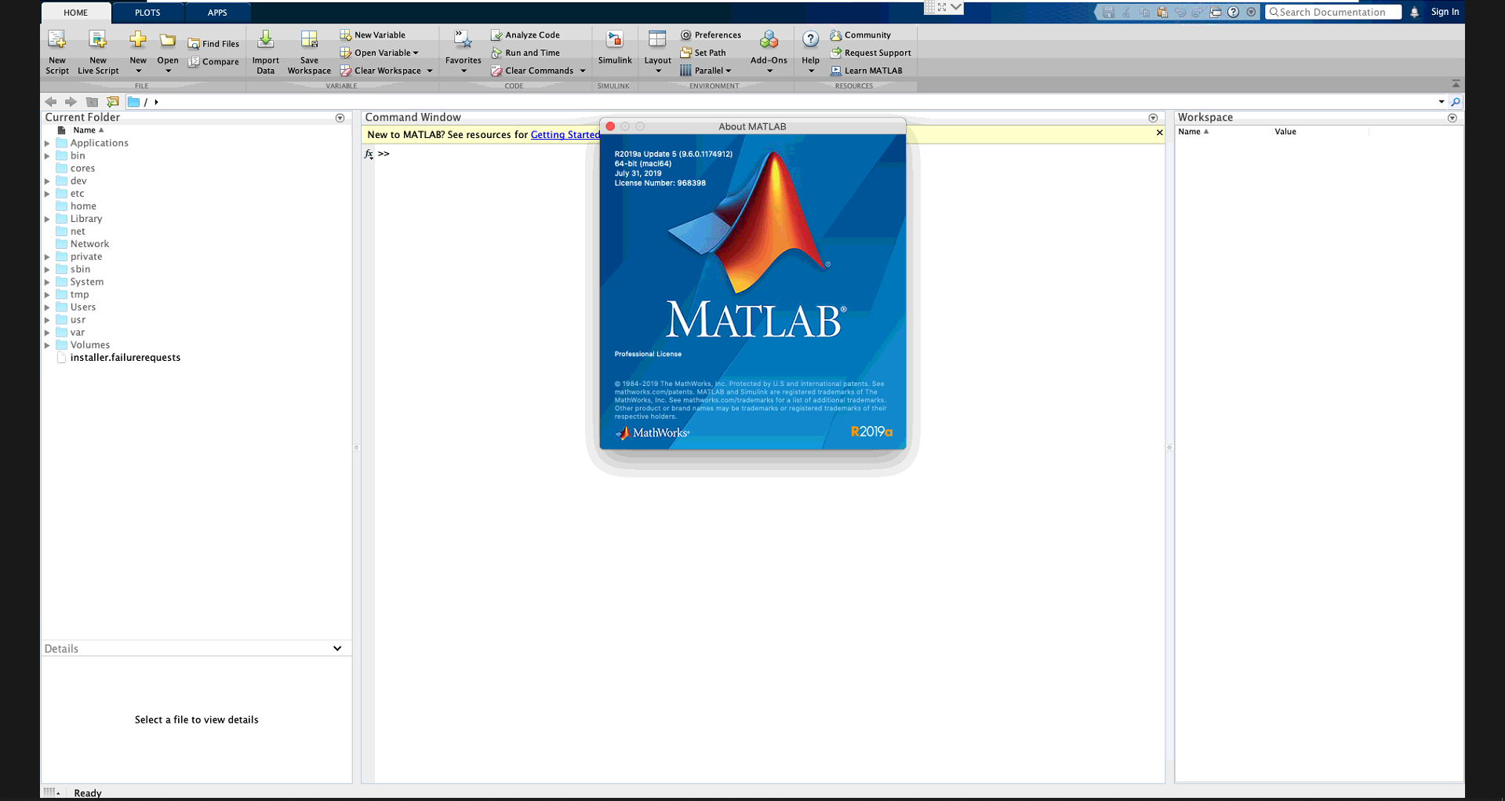Click the address bar search icon
Screen dimensions: 1505x801
pyautogui.click(x=1456, y=102)
